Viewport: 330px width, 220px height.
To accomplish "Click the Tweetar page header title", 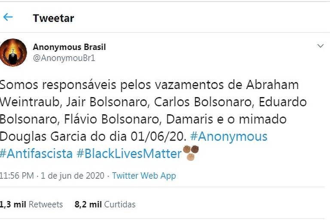I will point(53,18).
